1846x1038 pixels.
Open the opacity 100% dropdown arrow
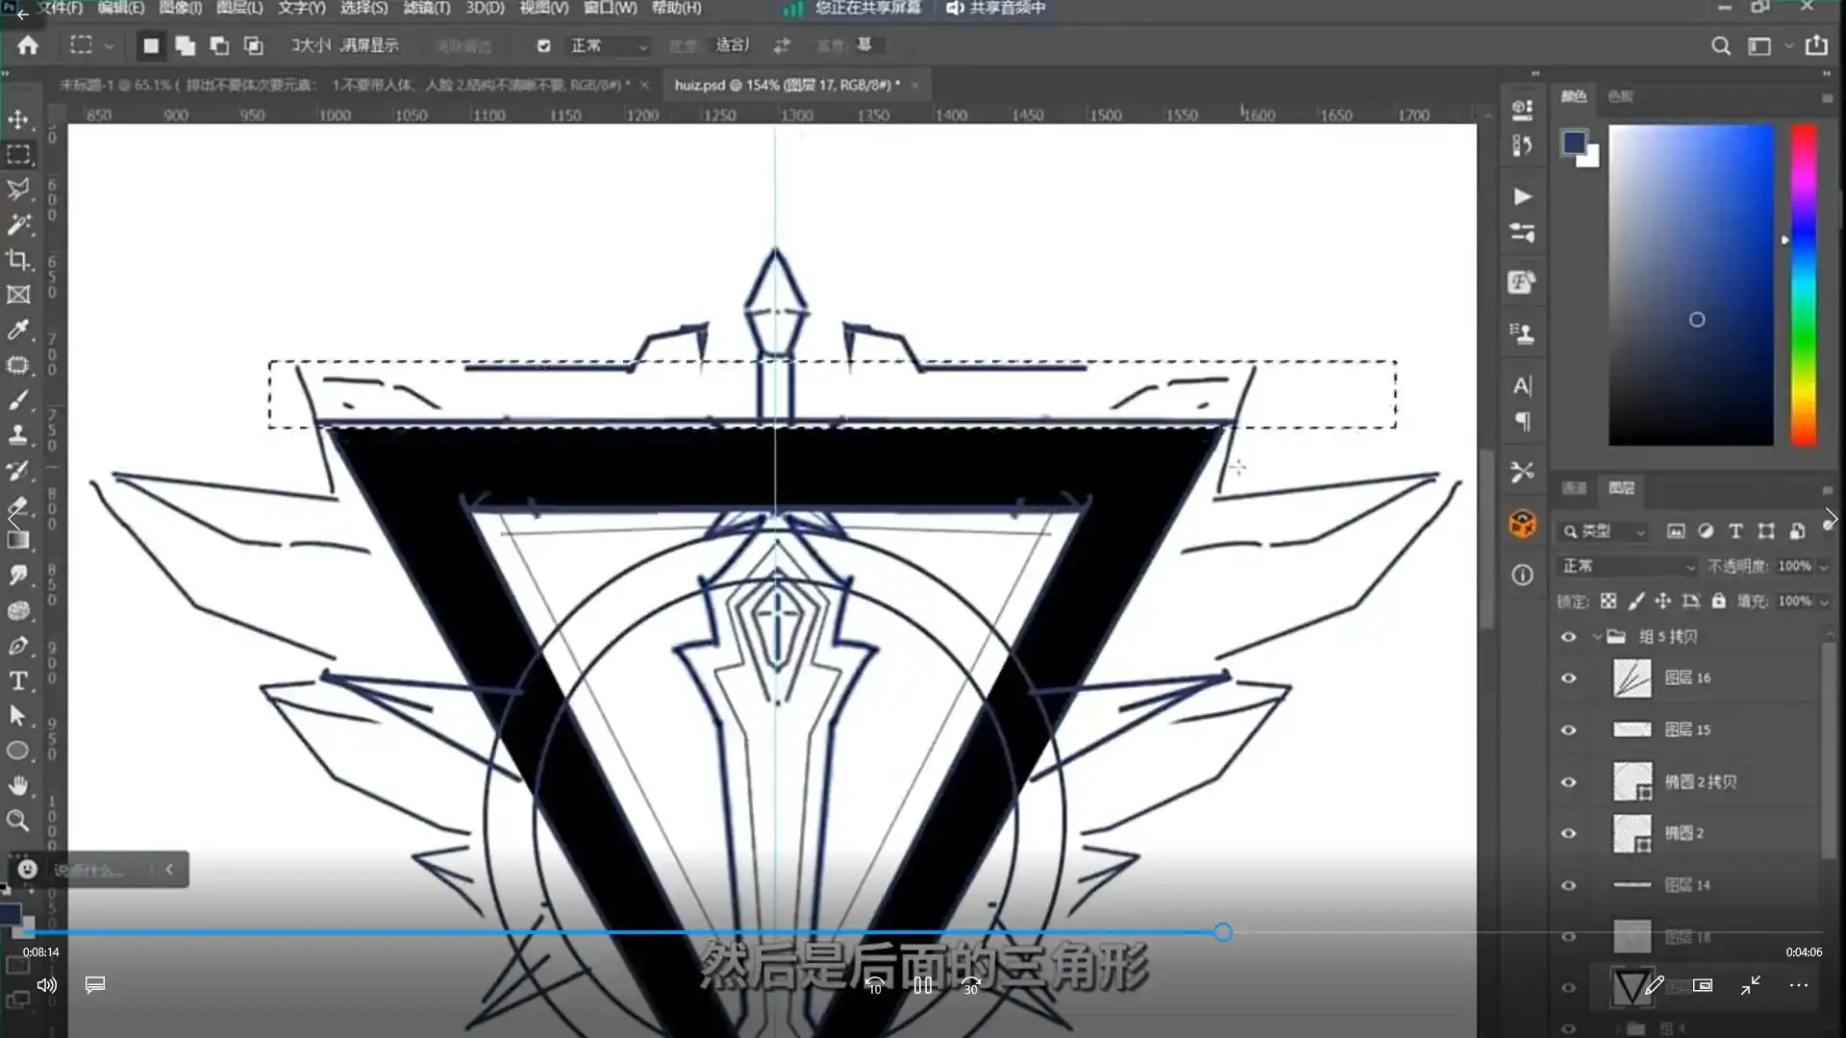[x=1824, y=567]
